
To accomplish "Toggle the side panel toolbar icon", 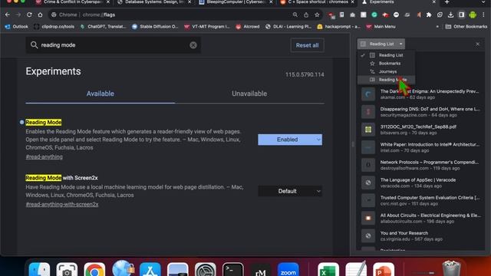I will click(462, 15).
